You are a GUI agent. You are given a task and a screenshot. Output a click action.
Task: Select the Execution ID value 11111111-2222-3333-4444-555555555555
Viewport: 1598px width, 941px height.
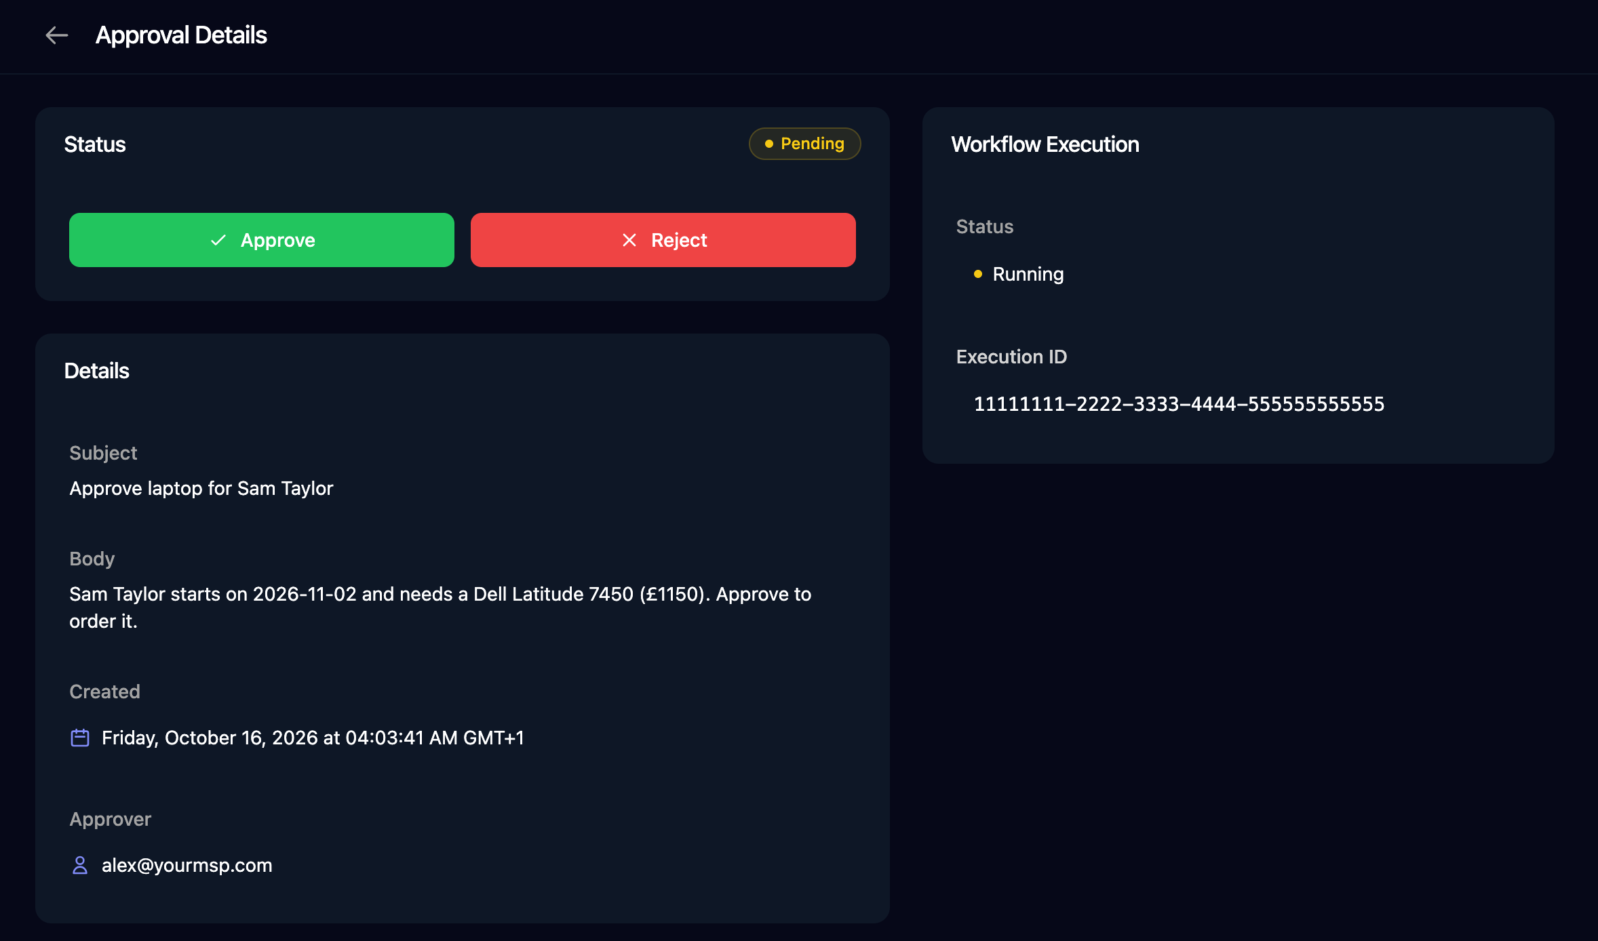[x=1179, y=404]
